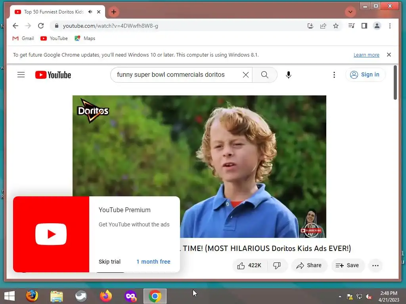
Task: Submit search with magnifying glass
Action: pos(264,75)
